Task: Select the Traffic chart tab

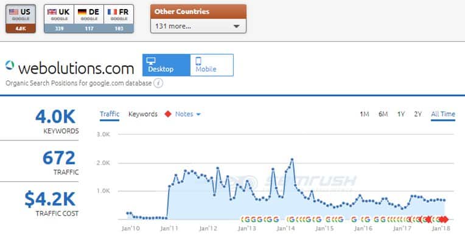Action: 110,114
